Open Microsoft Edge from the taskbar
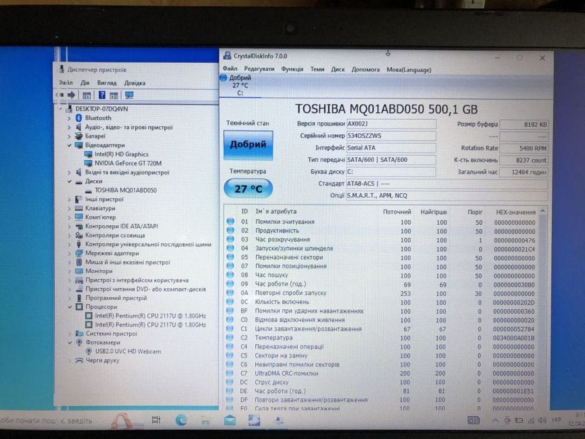This screenshot has height=439, width=585. (x=181, y=420)
